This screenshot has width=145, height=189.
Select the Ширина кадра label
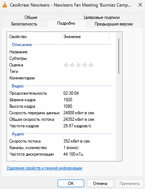[x=23, y=100]
